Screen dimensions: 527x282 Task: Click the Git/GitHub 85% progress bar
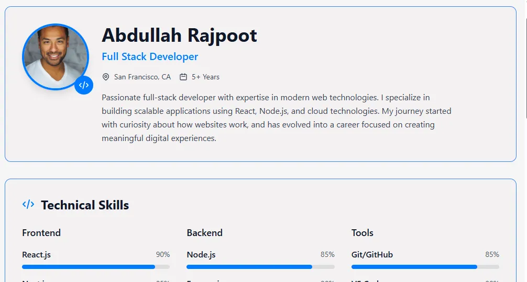click(425, 267)
